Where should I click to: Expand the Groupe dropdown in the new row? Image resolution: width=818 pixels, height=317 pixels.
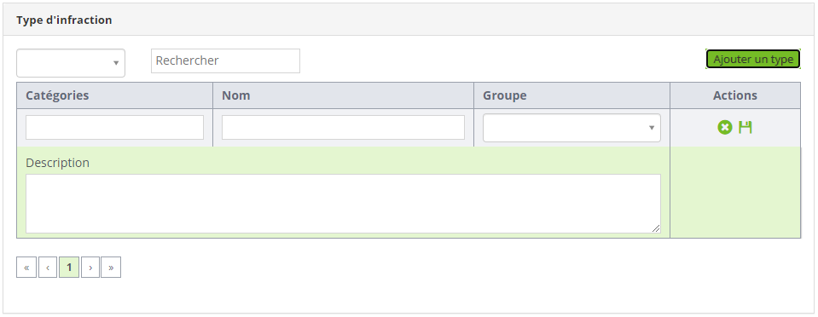(571, 128)
